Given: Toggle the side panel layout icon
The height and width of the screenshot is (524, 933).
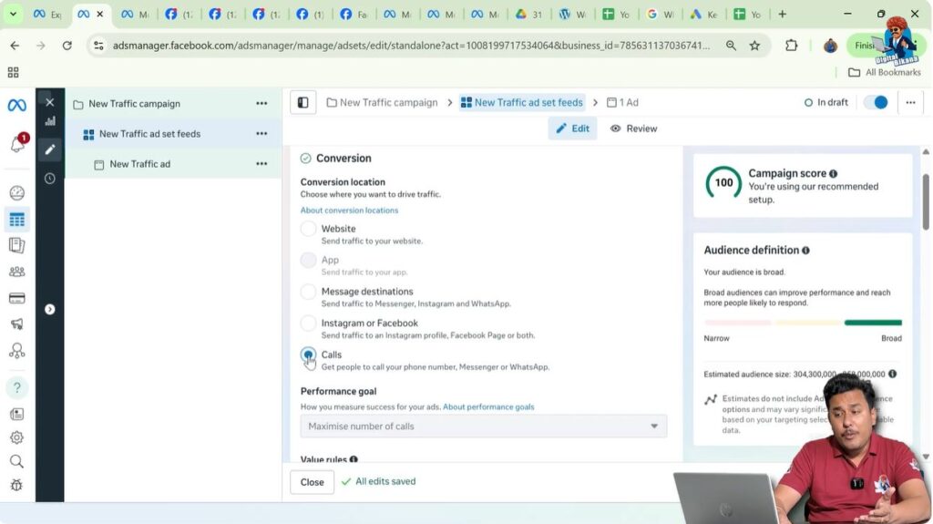Looking at the screenshot, I should 303,103.
